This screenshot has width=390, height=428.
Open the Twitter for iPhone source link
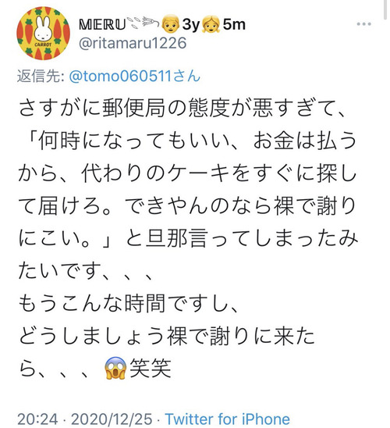click(228, 419)
